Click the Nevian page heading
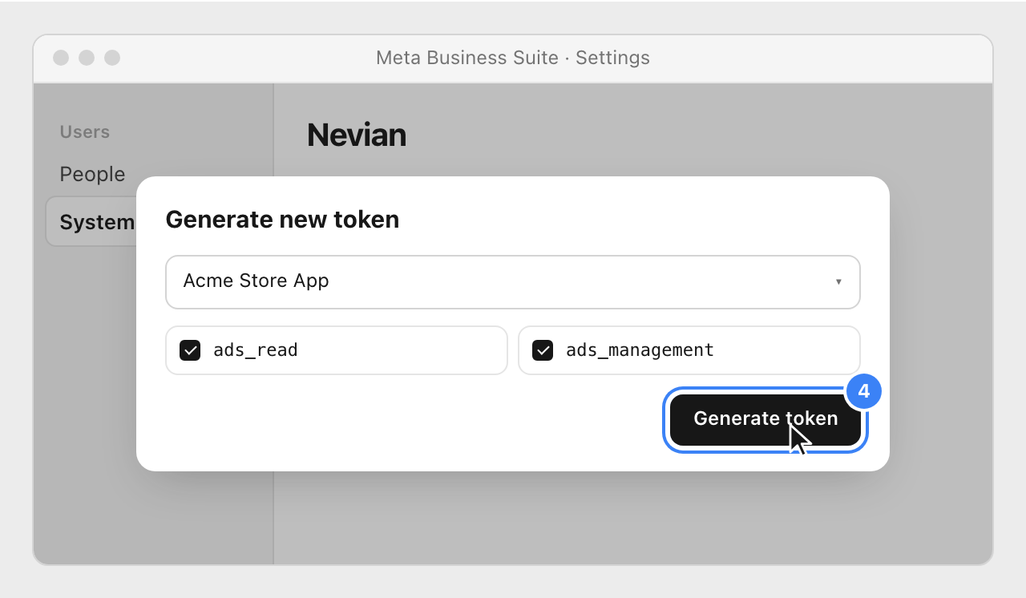Viewport: 1026px width, 598px height. tap(357, 135)
